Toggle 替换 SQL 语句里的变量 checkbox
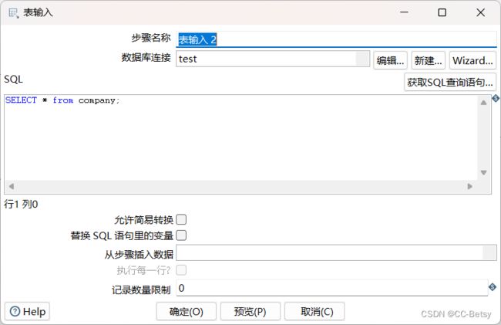Image resolution: width=501 pixels, height=325 pixels. point(181,235)
